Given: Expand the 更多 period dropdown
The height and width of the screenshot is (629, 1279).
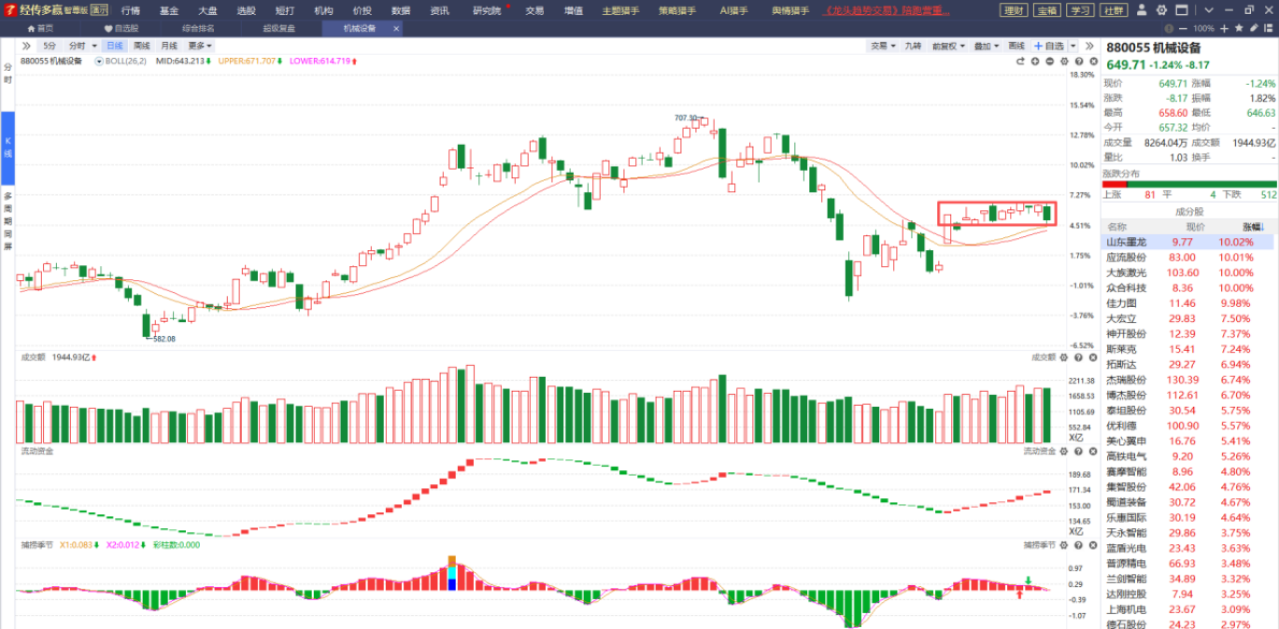Looking at the screenshot, I should [x=200, y=46].
